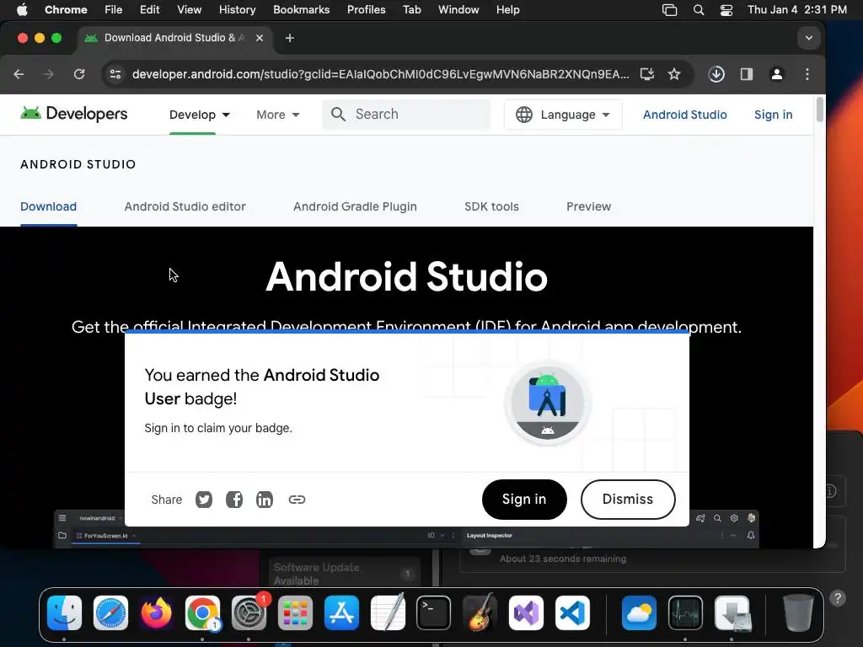
Task: Open Spotlight search in menu bar
Action: coord(699,9)
